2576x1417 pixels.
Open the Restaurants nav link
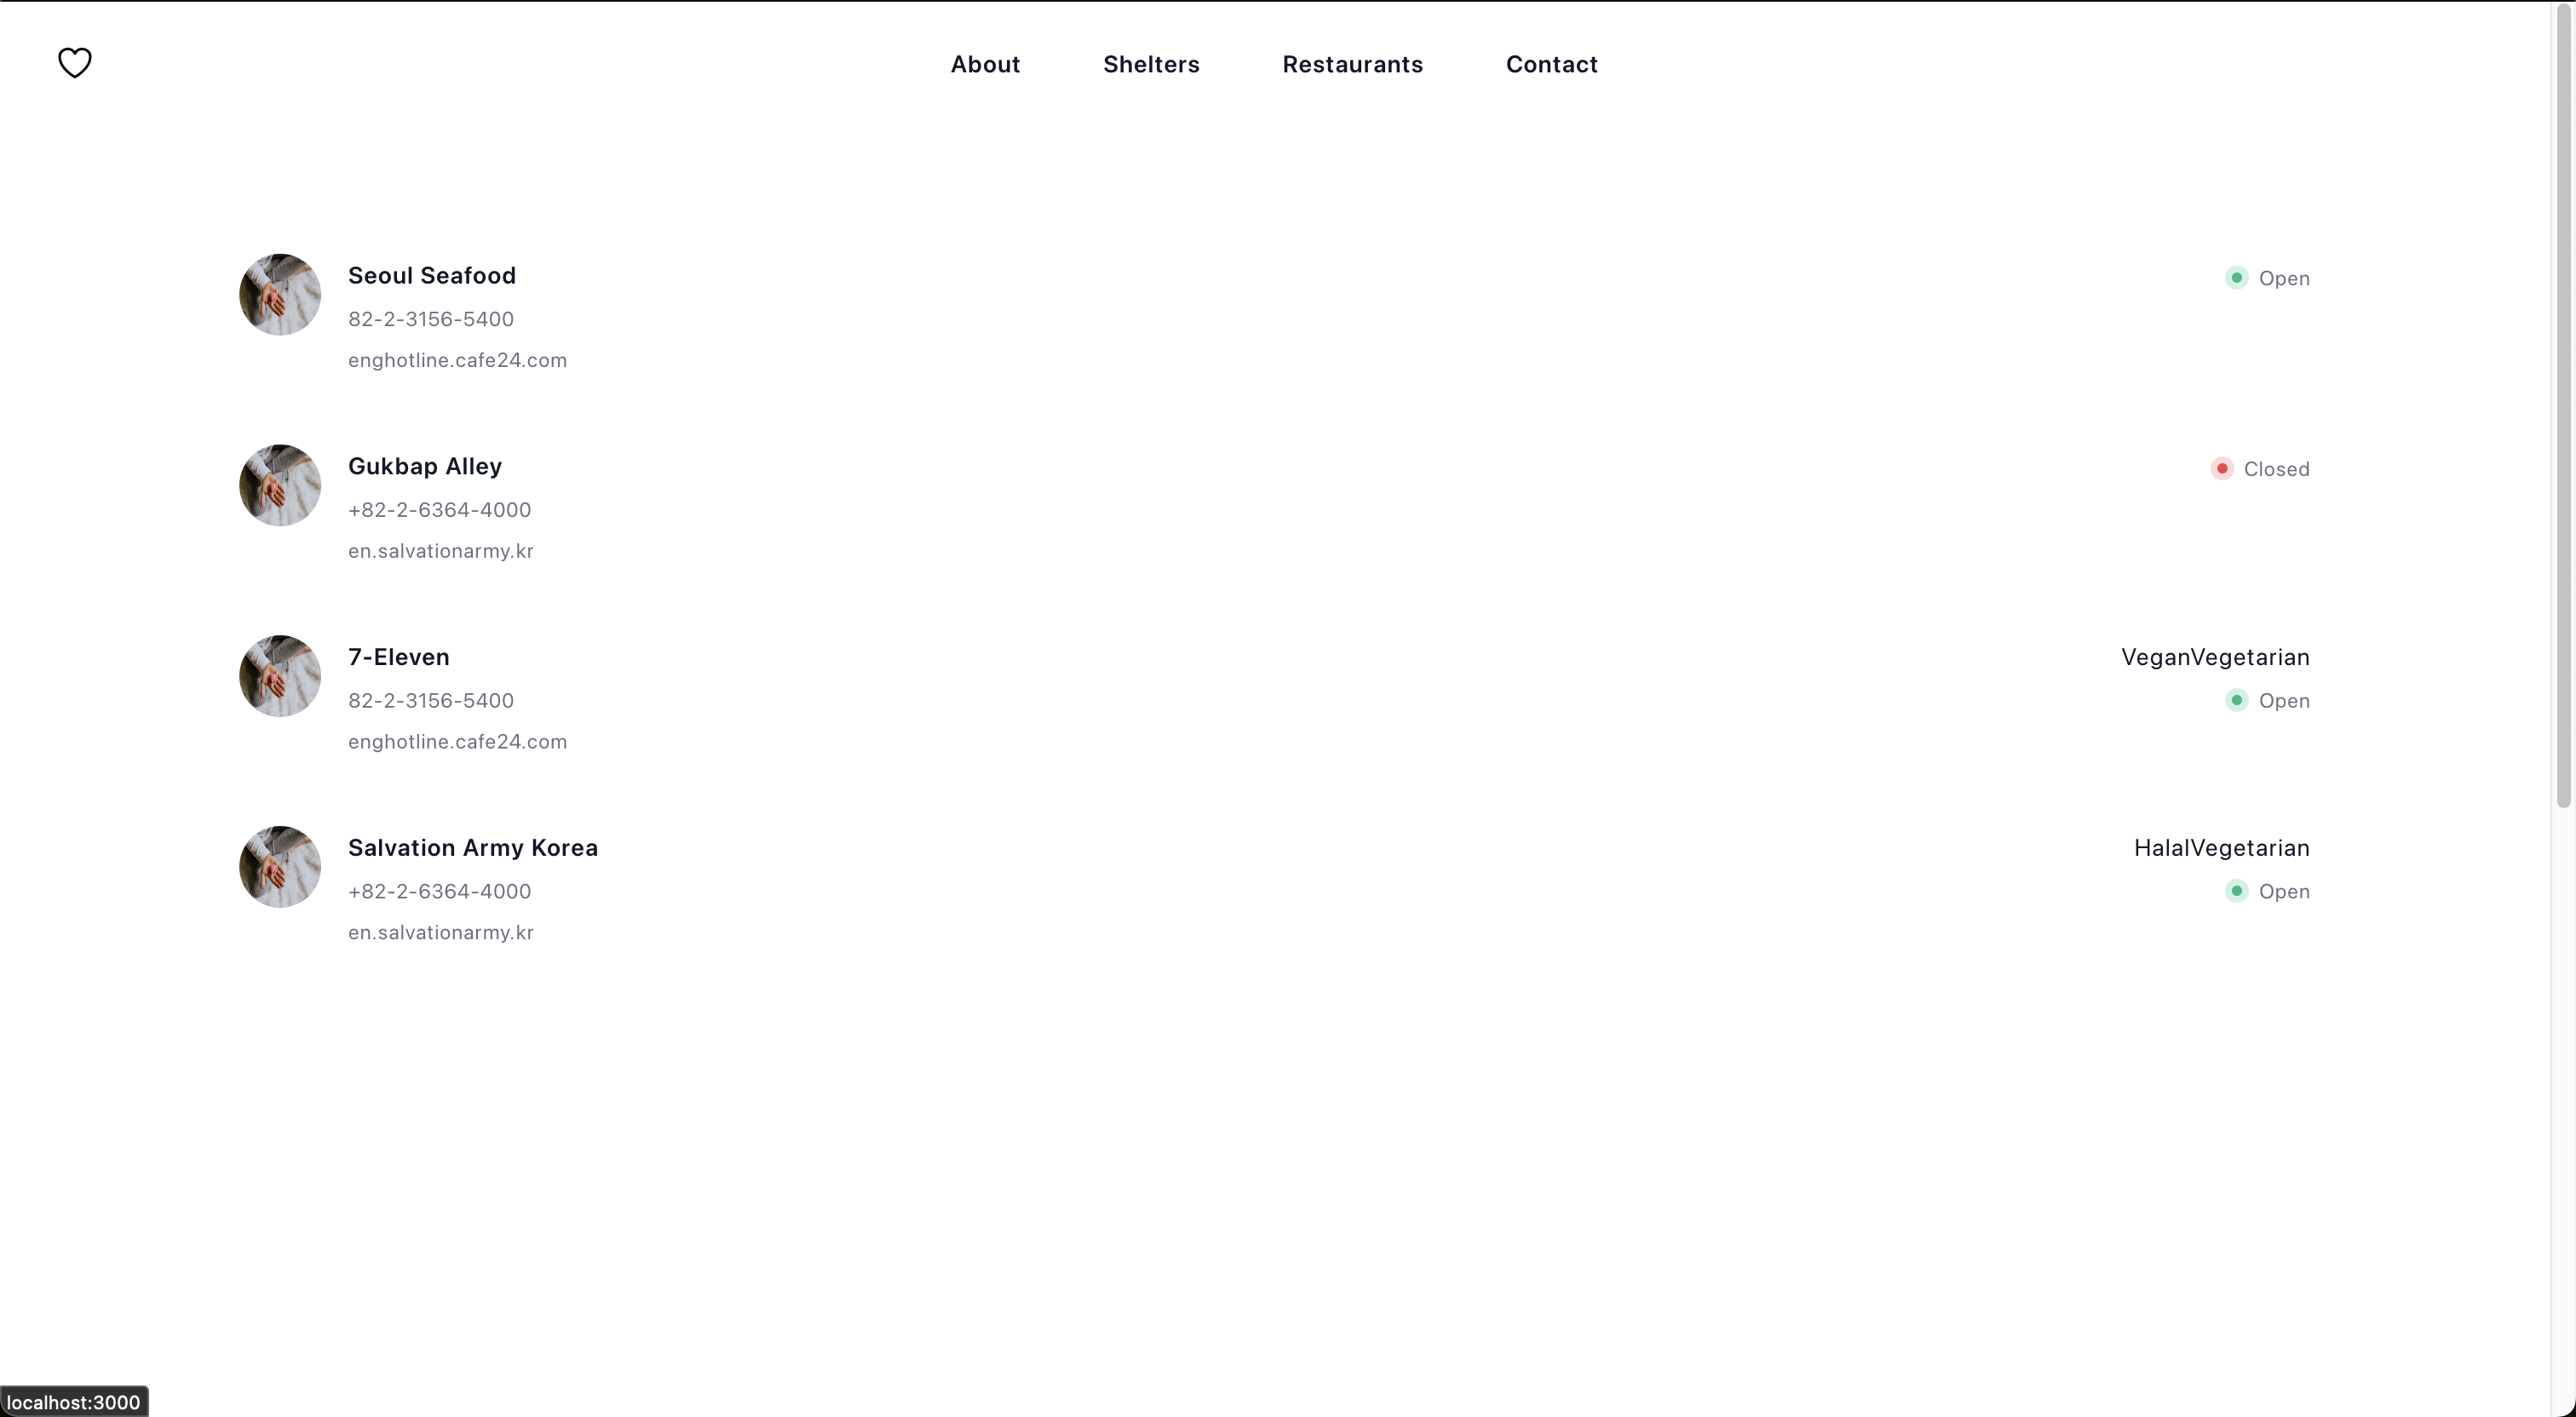[x=1351, y=65]
